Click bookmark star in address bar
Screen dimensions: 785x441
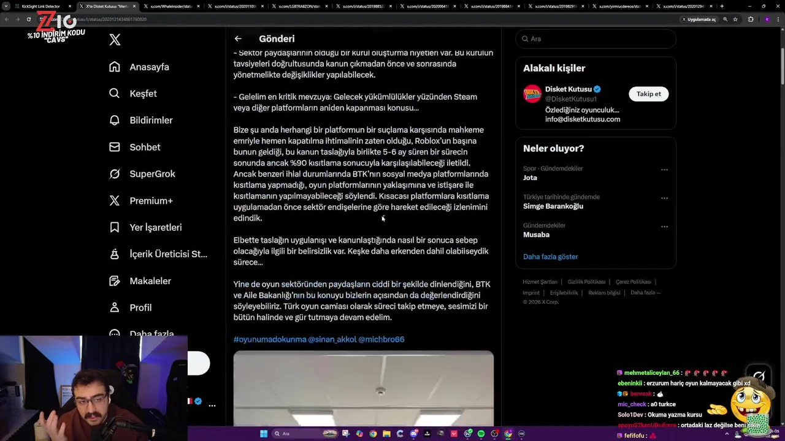click(735, 19)
